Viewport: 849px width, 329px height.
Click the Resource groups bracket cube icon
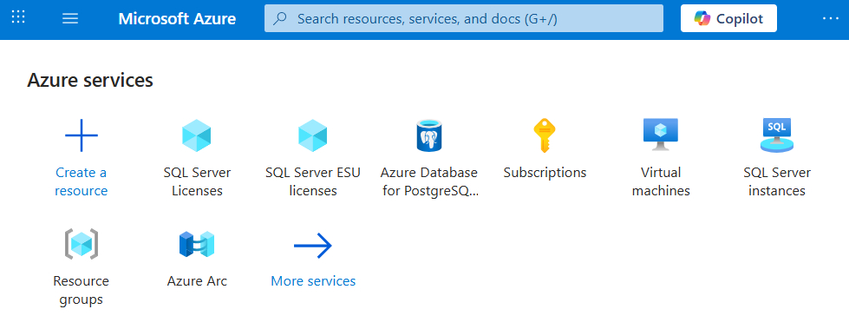point(82,244)
